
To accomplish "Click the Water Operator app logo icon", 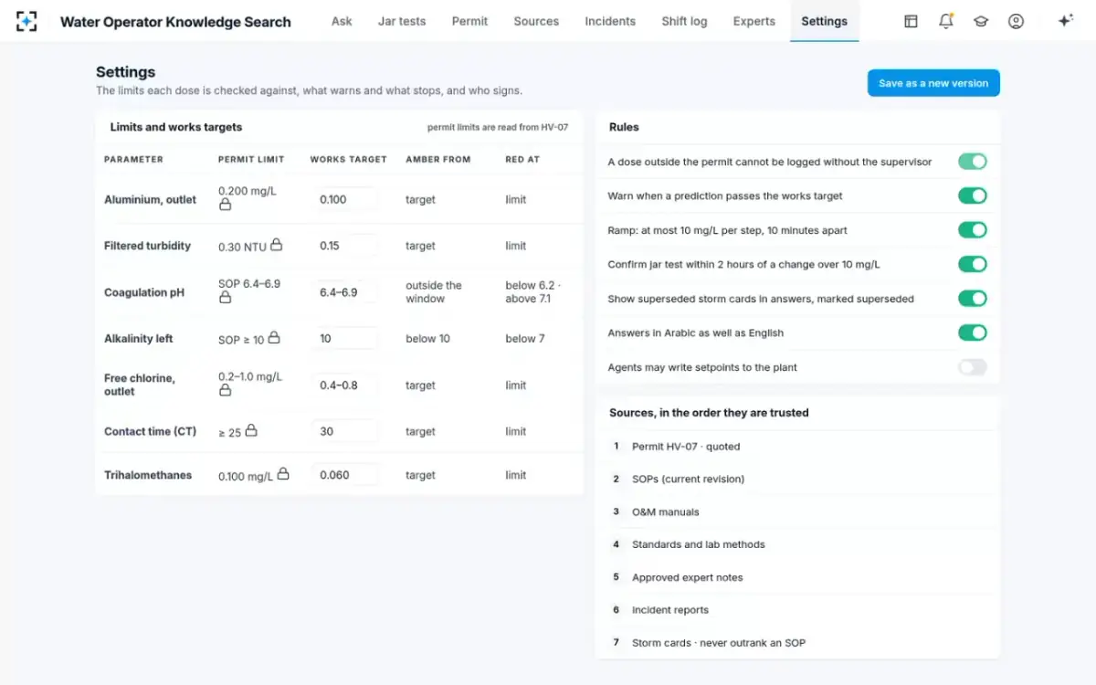I will click(26, 21).
